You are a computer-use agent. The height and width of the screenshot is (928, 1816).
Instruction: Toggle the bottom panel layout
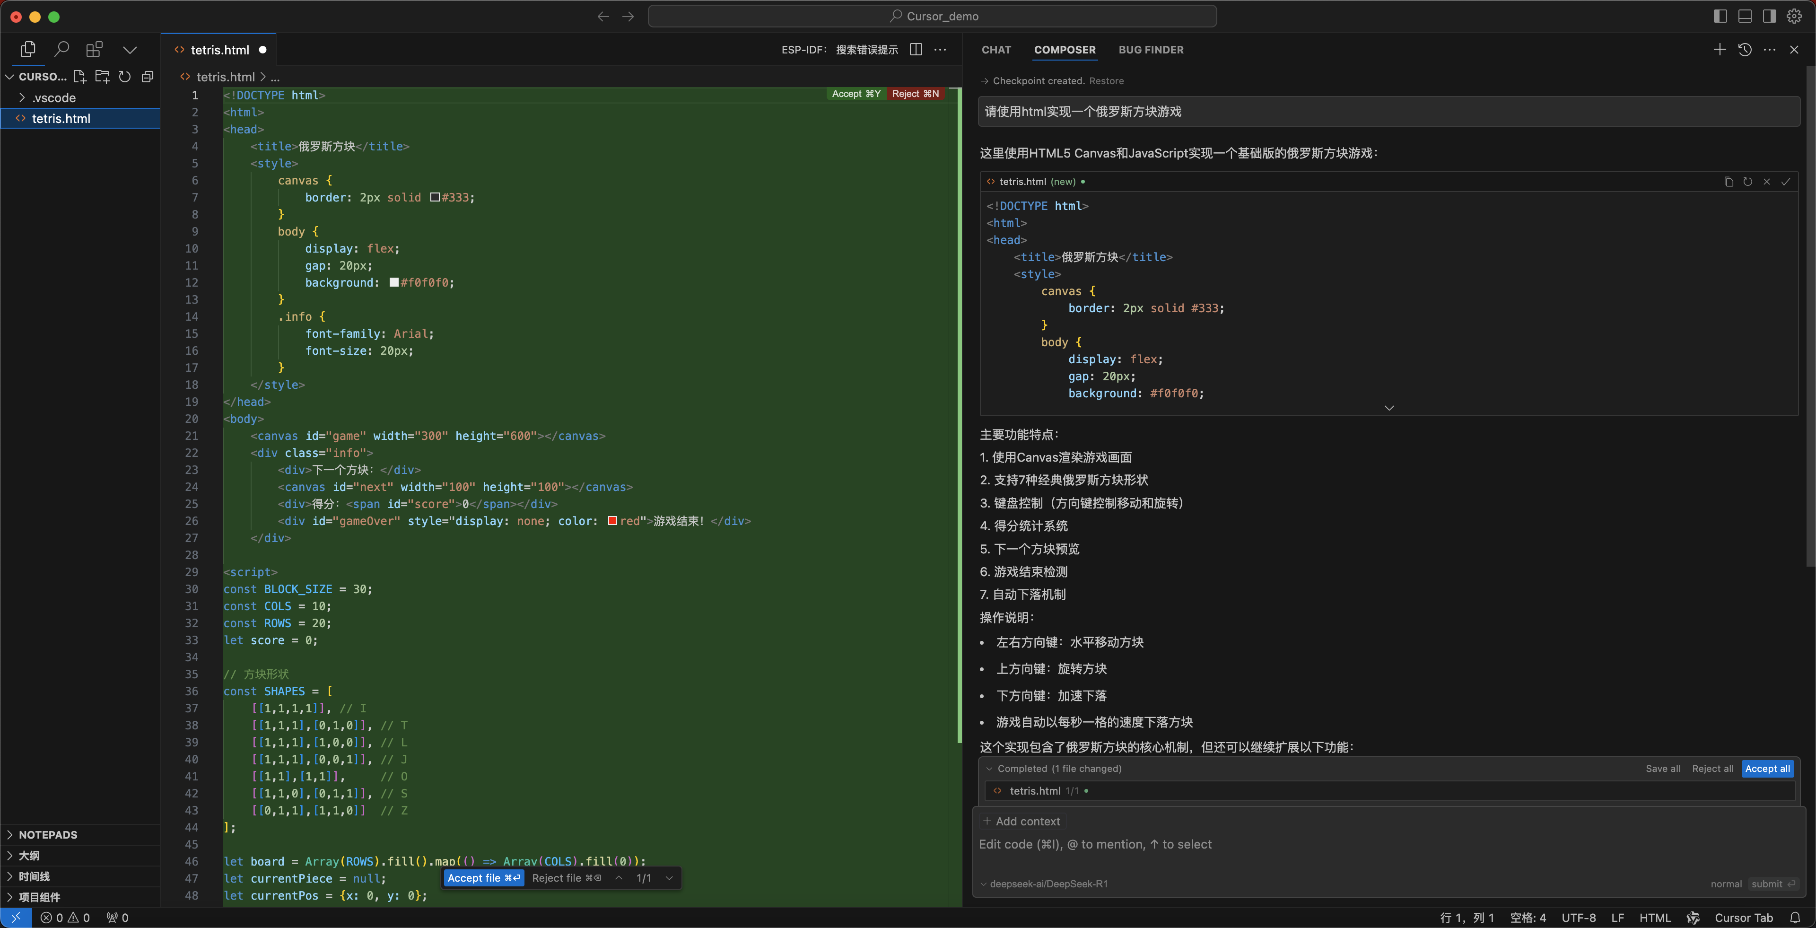[1745, 16]
